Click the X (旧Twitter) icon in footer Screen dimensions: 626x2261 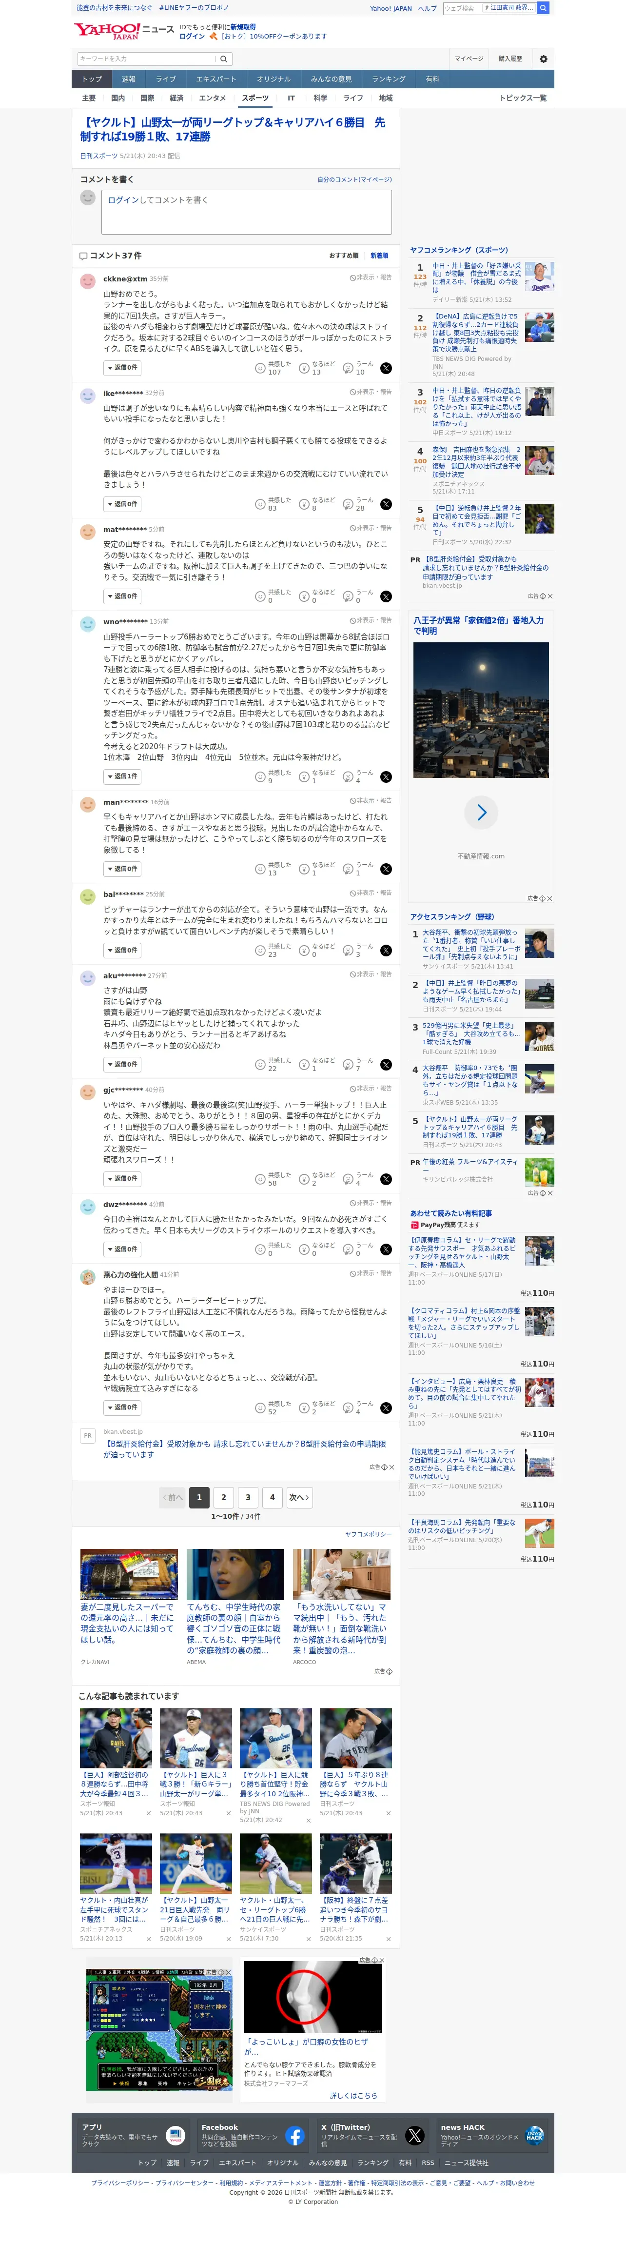click(x=414, y=2136)
